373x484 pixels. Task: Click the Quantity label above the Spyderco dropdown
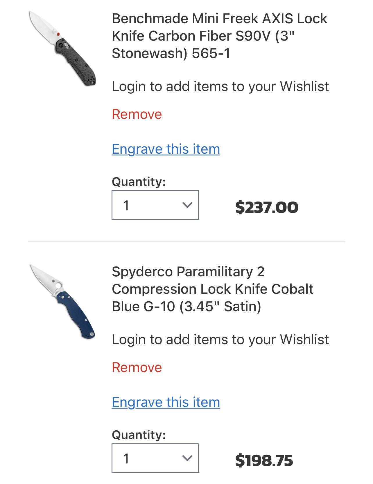[x=139, y=435]
